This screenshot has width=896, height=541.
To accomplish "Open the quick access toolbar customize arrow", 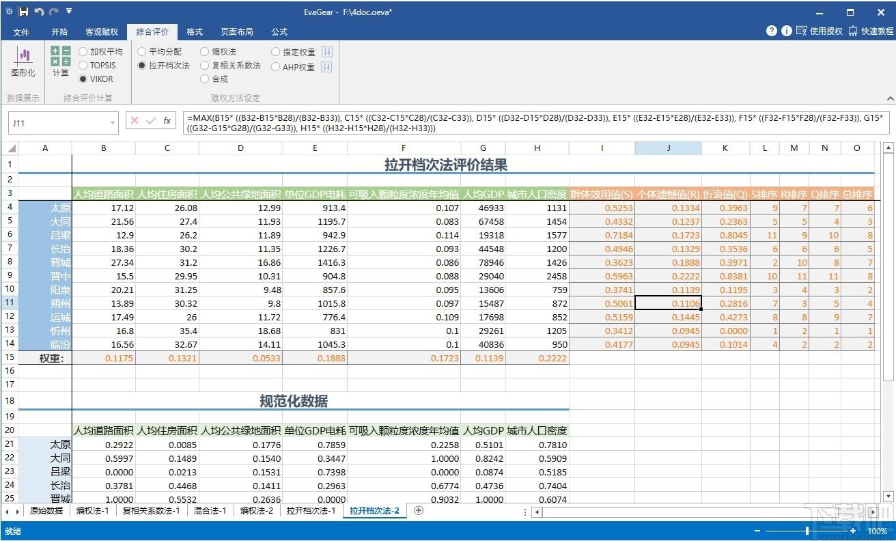I will click(69, 12).
